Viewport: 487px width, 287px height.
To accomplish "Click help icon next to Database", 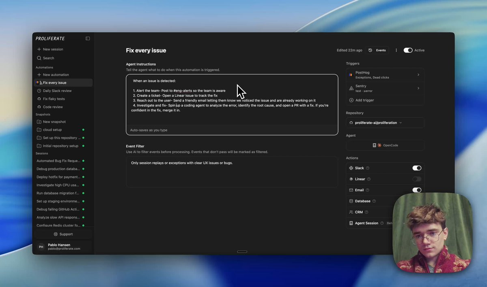I will coord(374,201).
